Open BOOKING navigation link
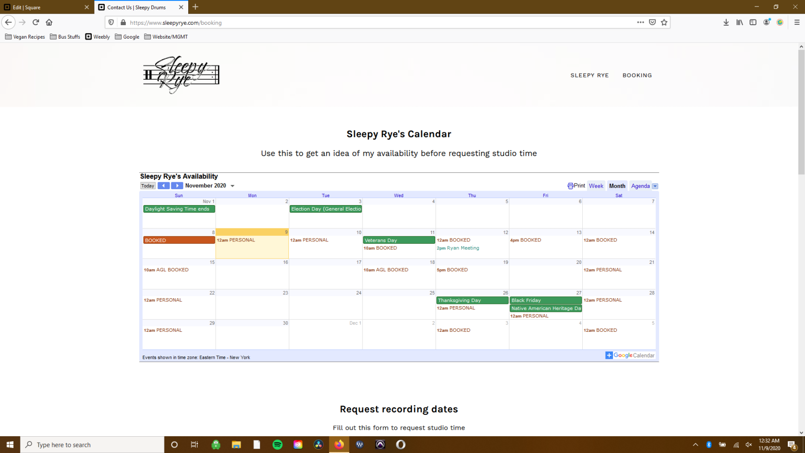 point(637,75)
